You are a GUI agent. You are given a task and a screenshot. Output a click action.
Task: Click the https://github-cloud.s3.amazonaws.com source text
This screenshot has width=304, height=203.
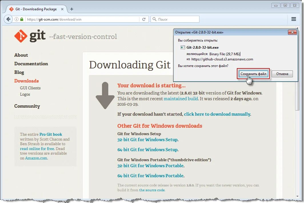[222, 59]
